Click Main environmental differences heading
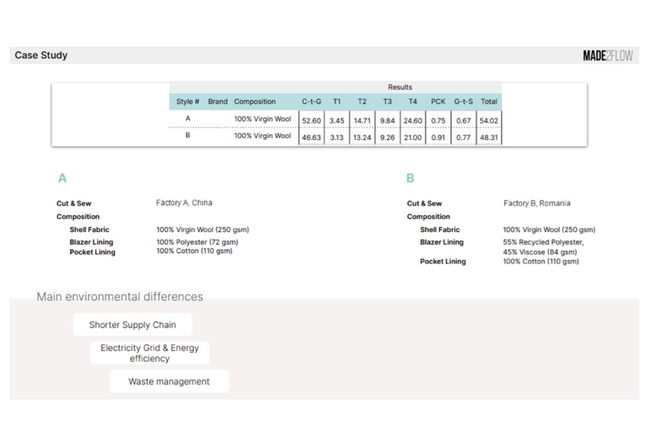Screen dimensions: 659x439 120,297
